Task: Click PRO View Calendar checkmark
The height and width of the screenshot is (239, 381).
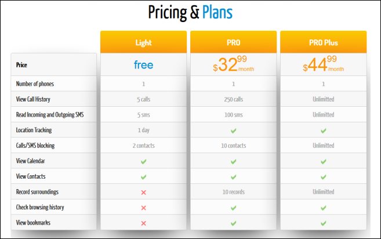Action: pyautogui.click(x=234, y=161)
